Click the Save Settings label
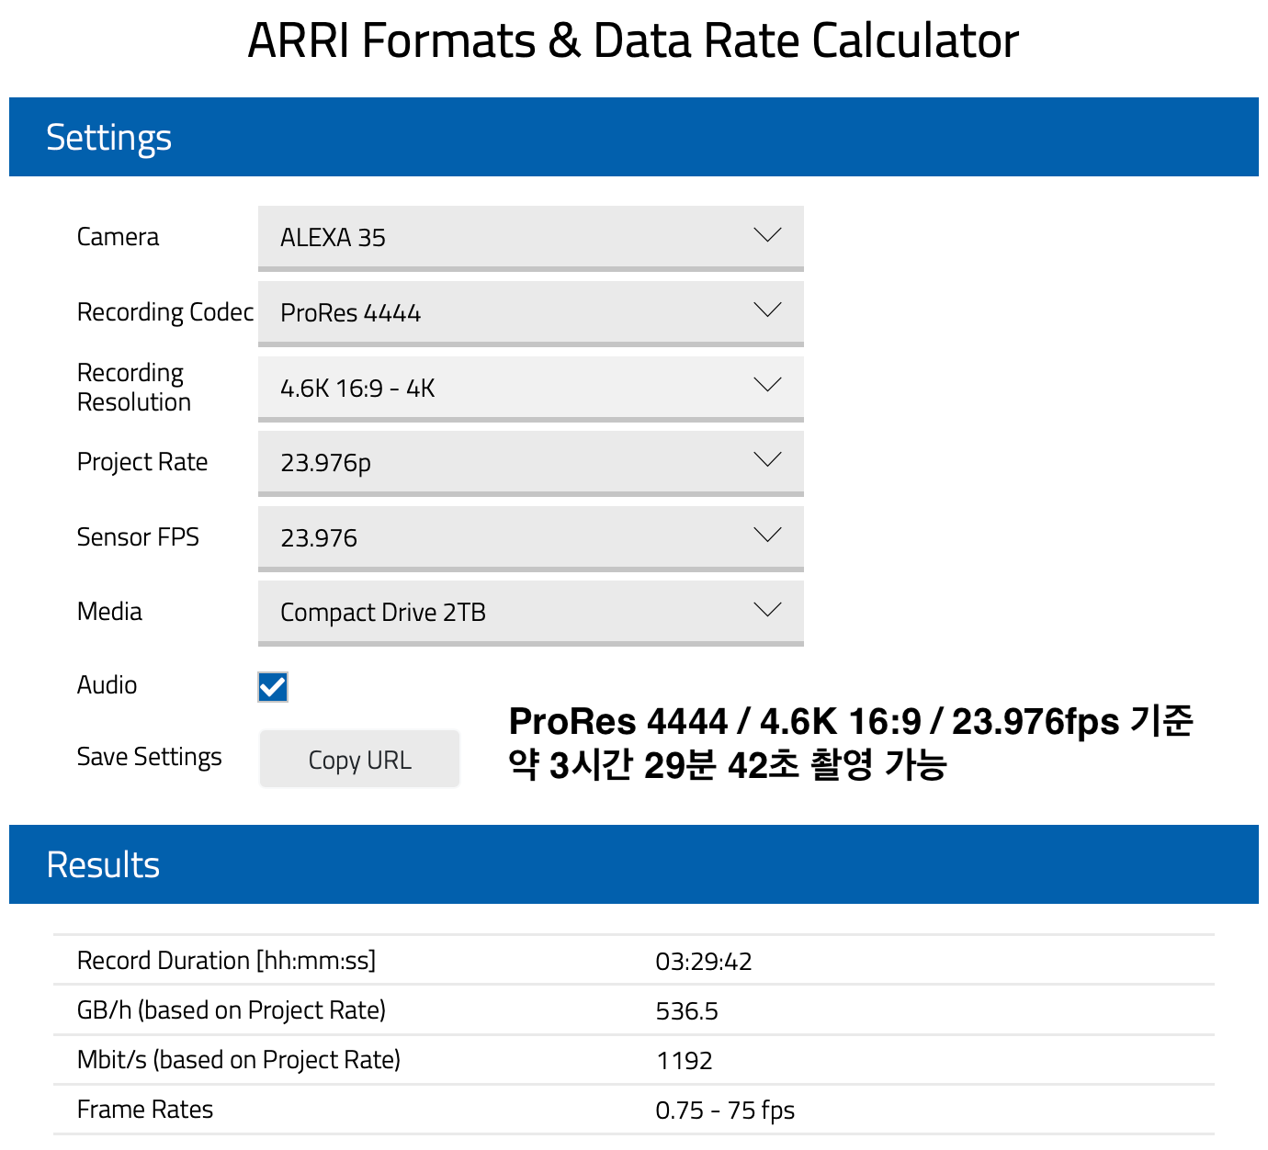Viewport: 1268px width, 1150px height. [150, 757]
